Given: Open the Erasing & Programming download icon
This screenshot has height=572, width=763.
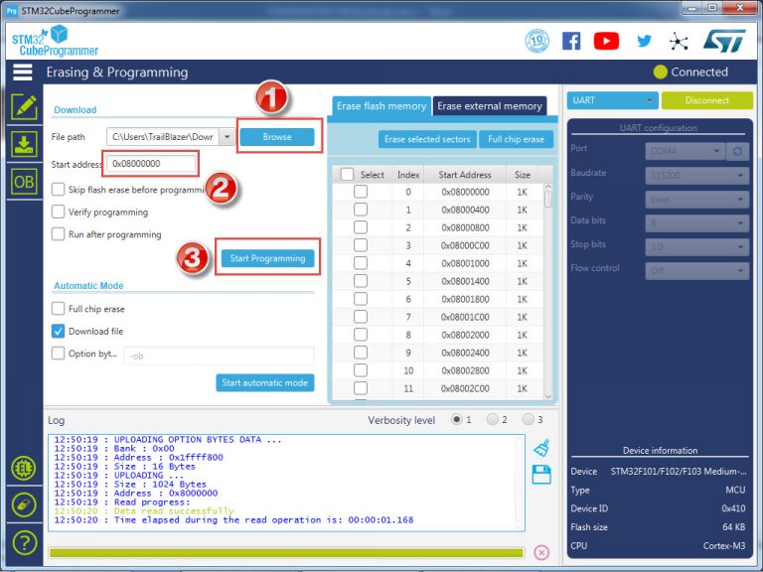Looking at the screenshot, I should point(23,144).
